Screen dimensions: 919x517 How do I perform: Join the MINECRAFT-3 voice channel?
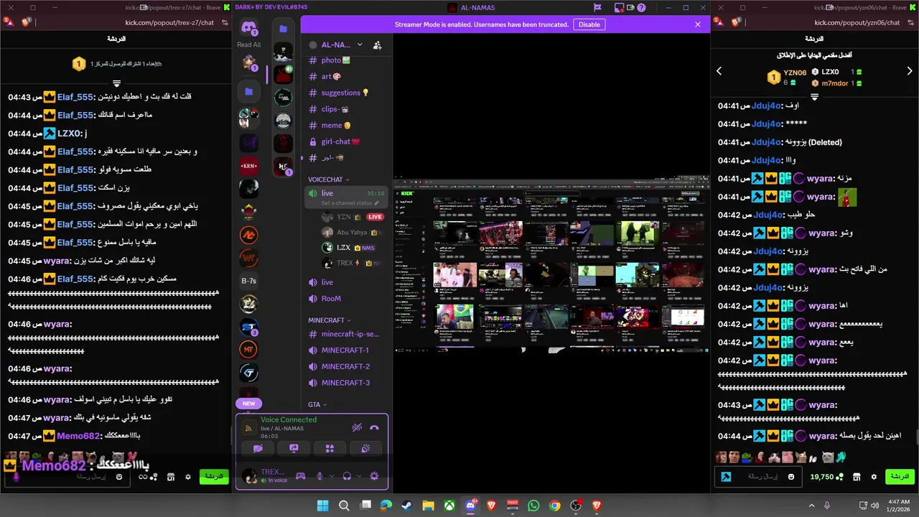point(347,383)
